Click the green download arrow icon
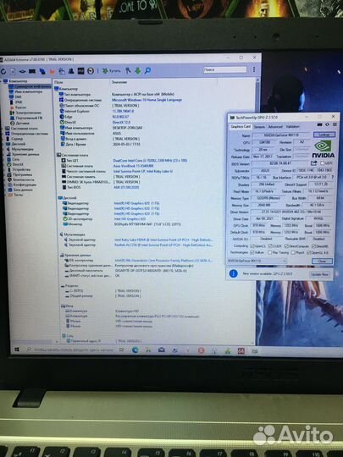Viewport: 343px width, 457px height. pos(138,70)
